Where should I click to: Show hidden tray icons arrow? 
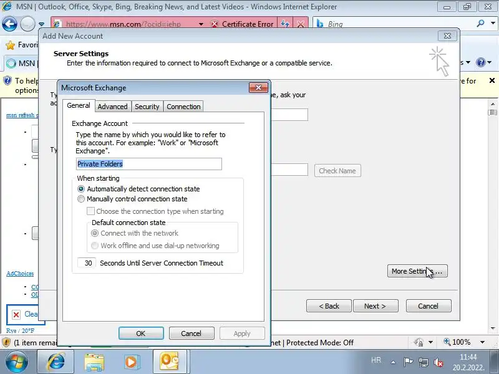(x=393, y=362)
